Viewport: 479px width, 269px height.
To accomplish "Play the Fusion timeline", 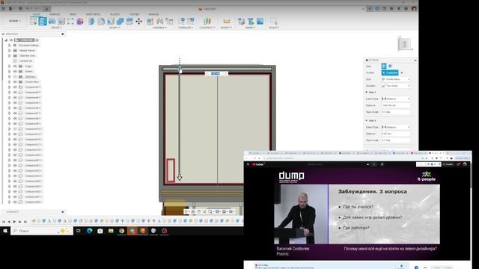I will coord(14,222).
